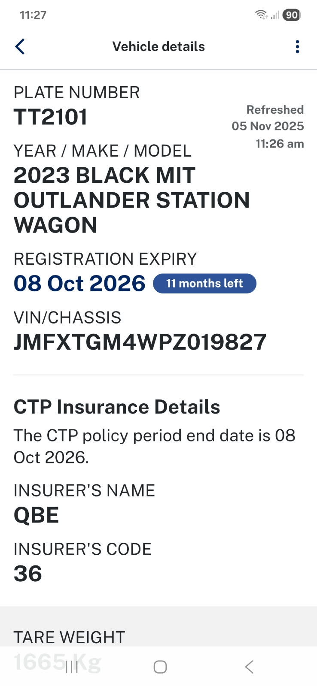Viewport: 317px width, 686px height.
Task: Tap the status bar clock showing 11:27
Action: (x=33, y=15)
